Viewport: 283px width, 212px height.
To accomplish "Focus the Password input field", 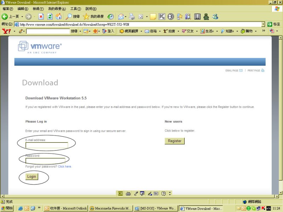I will coord(46,161).
